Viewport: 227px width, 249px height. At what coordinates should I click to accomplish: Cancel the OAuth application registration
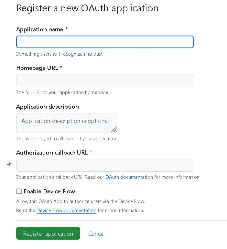tap(96, 234)
